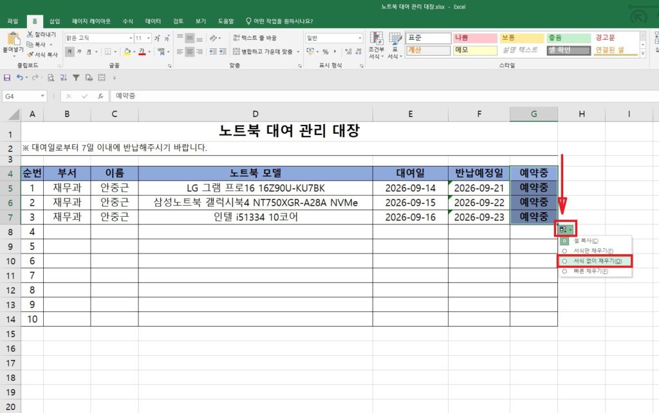
Task: Click the Format Painter (서식 복사) brush
Action: (42, 55)
